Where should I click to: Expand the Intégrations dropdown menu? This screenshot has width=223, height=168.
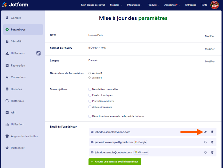pyautogui.click(x=135, y=5)
